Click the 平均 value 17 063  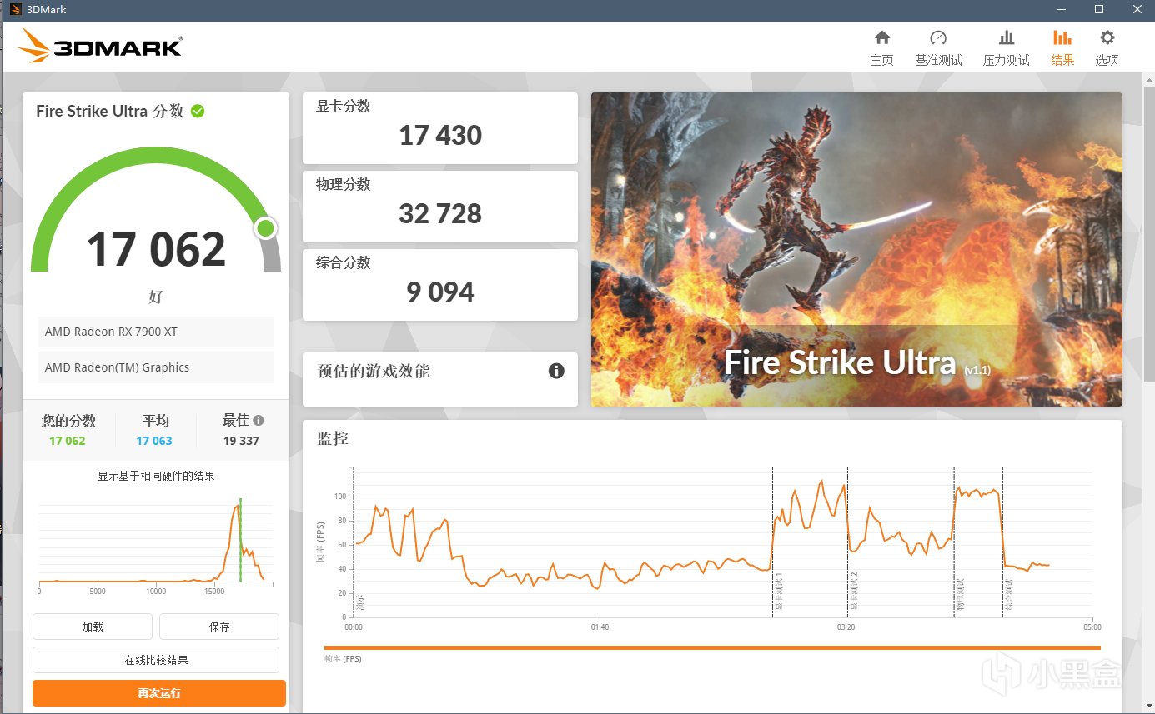[154, 441]
